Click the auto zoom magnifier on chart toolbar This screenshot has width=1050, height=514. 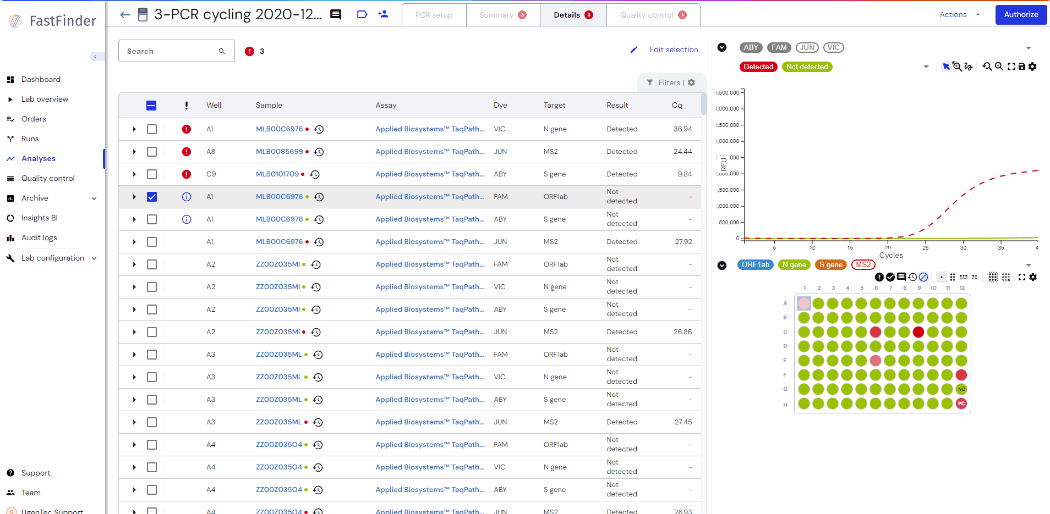coord(999,67)
